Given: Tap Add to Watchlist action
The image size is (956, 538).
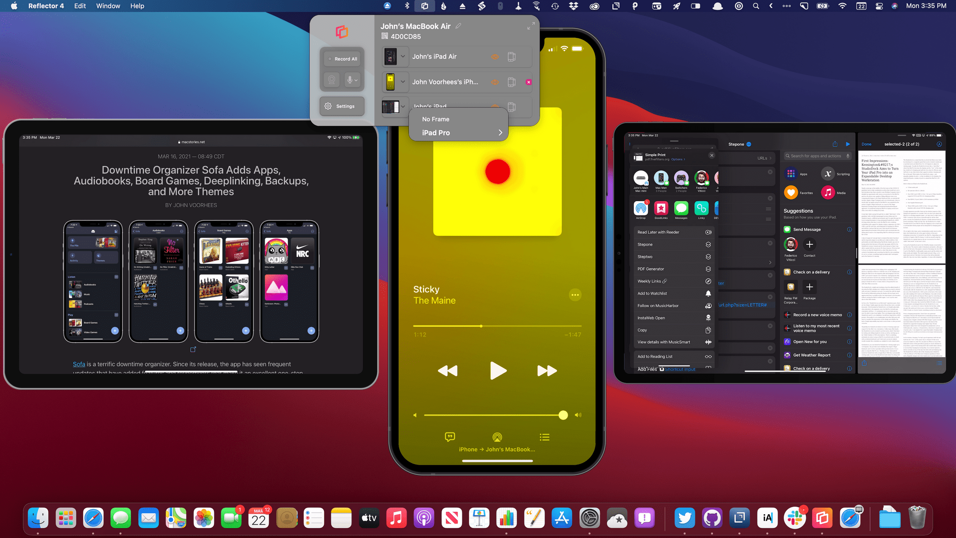Looking at the screenshot, I should click(x=674, y=293).
